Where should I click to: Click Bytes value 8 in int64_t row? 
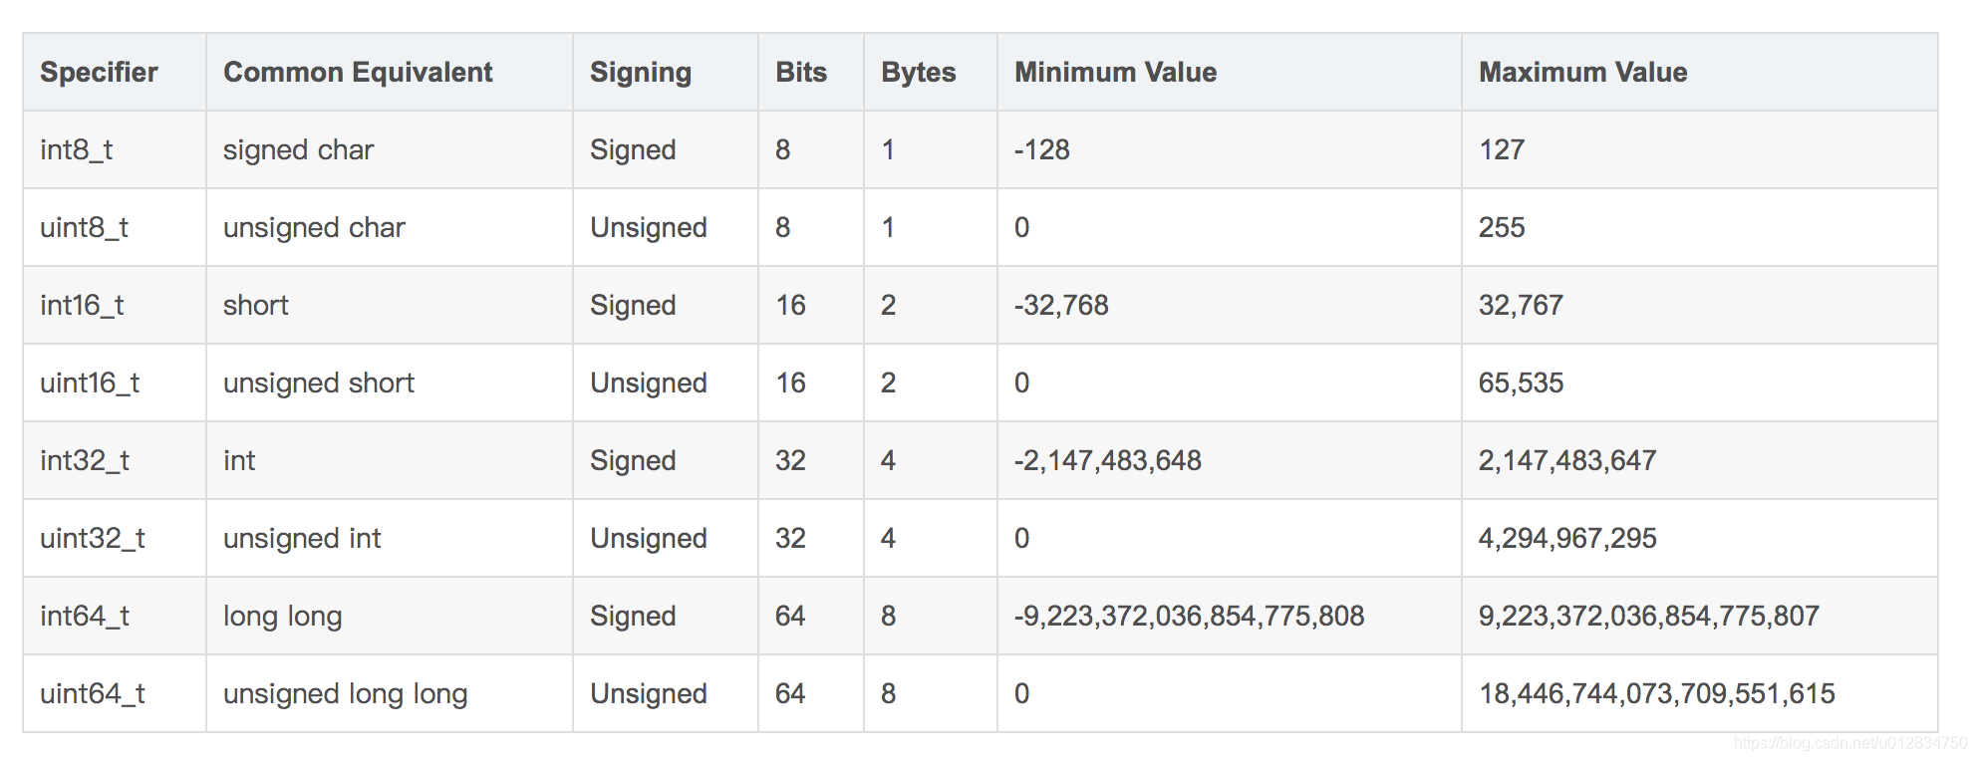888,616
